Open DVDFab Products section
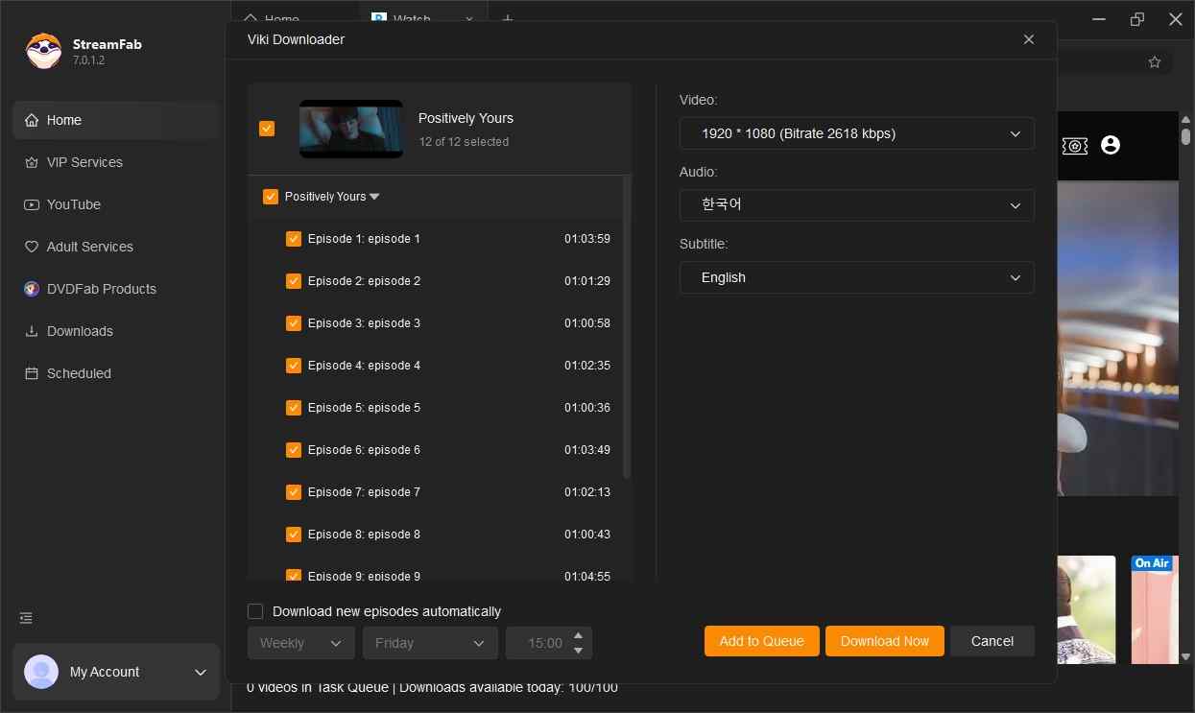The height and width of the screenshot is (713, 1195). 100,289
